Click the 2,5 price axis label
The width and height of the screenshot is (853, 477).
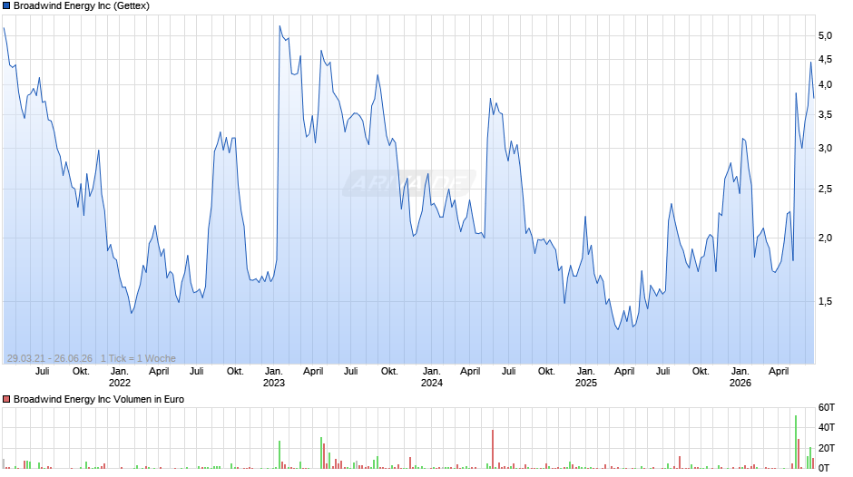point(825,190)
